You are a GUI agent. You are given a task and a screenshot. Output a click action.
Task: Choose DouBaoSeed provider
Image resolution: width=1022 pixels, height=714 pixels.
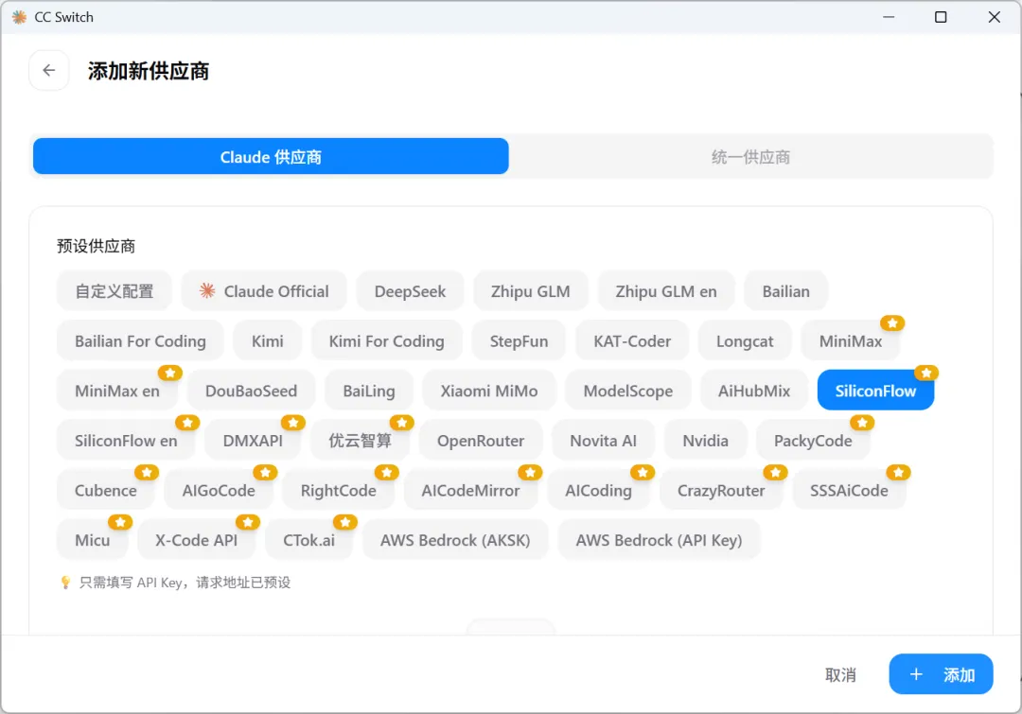coord(251,391)
